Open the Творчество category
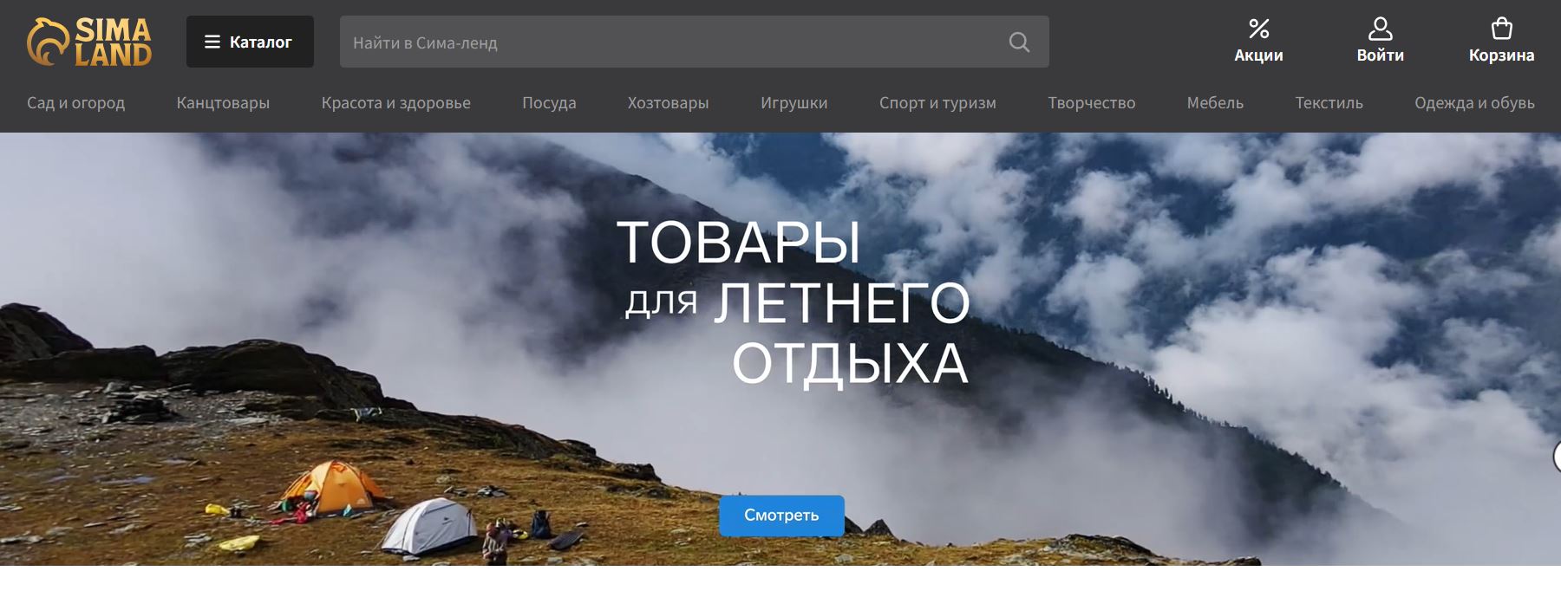Image resolution: width=1561 pixels, height=610 pixels. coord(1091,102)
